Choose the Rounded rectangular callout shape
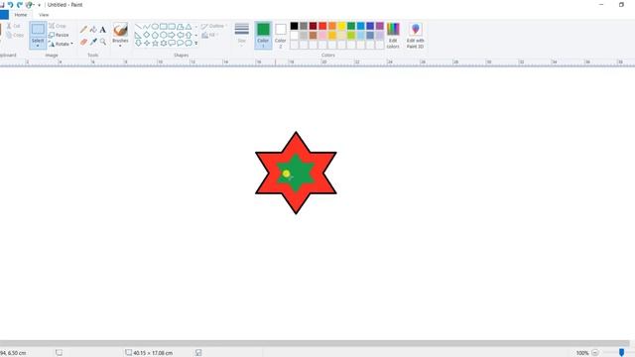Screen dimensions: 635x357 click(x=172, y=43)
